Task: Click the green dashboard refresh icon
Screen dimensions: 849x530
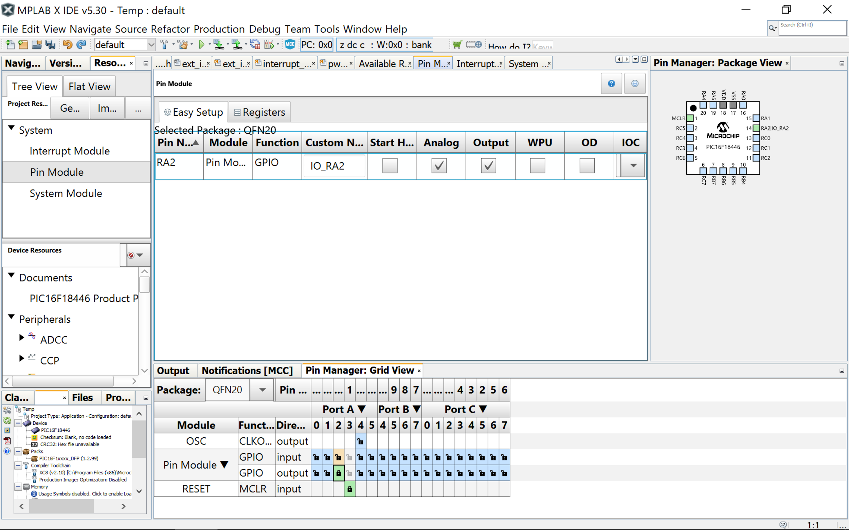Action: [7, 420]
